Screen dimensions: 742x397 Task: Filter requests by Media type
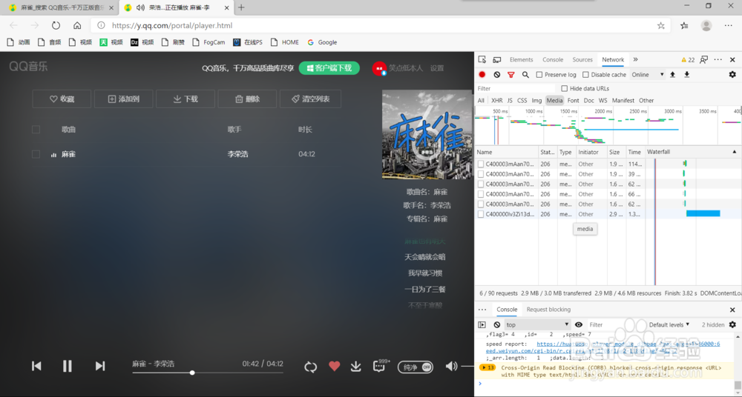554,100
